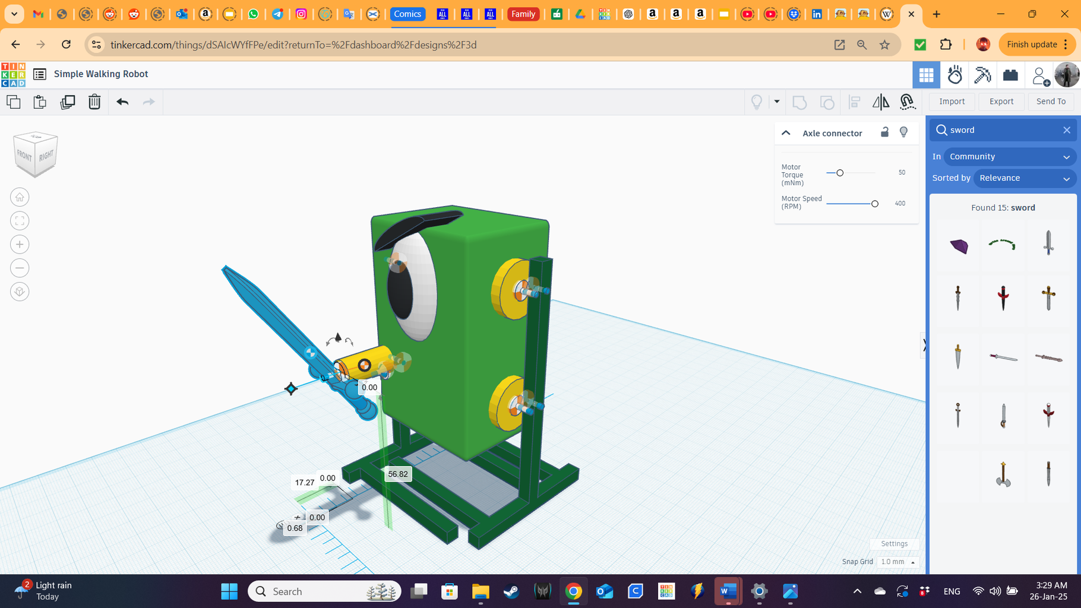Click the view cube FRONT face
The image size is (1081, 608).
point(24,156)
